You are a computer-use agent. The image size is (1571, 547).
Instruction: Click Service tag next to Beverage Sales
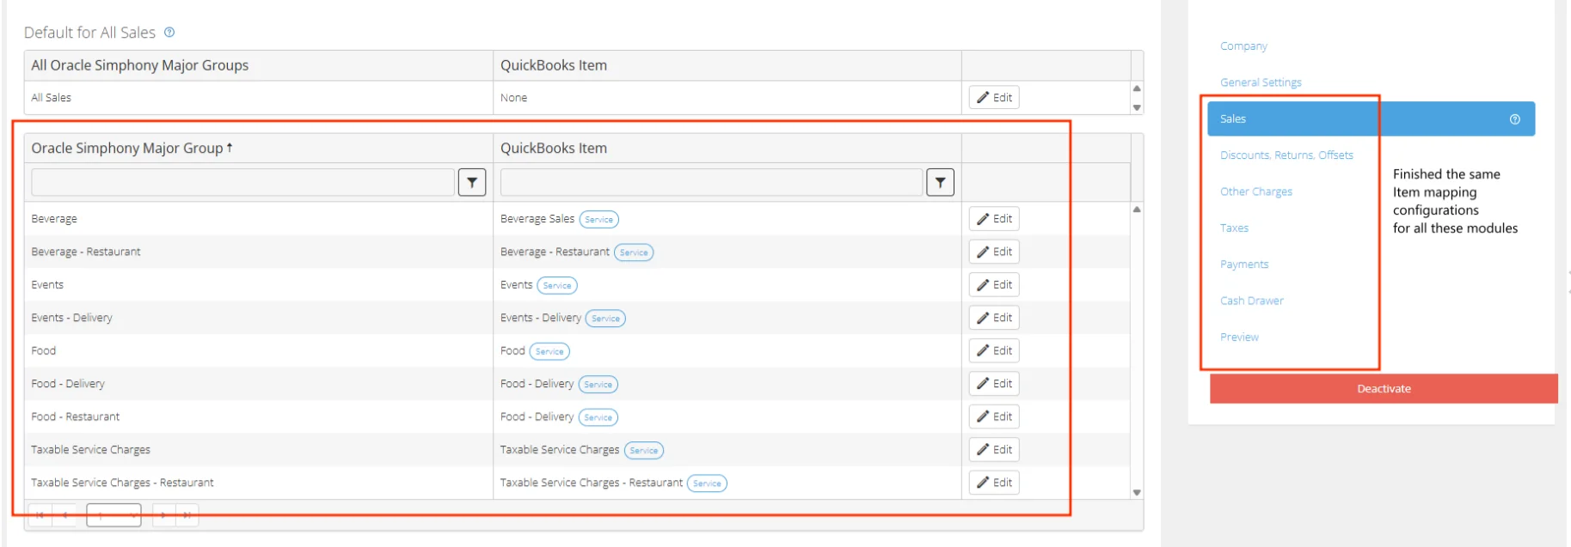coord(598,220)
